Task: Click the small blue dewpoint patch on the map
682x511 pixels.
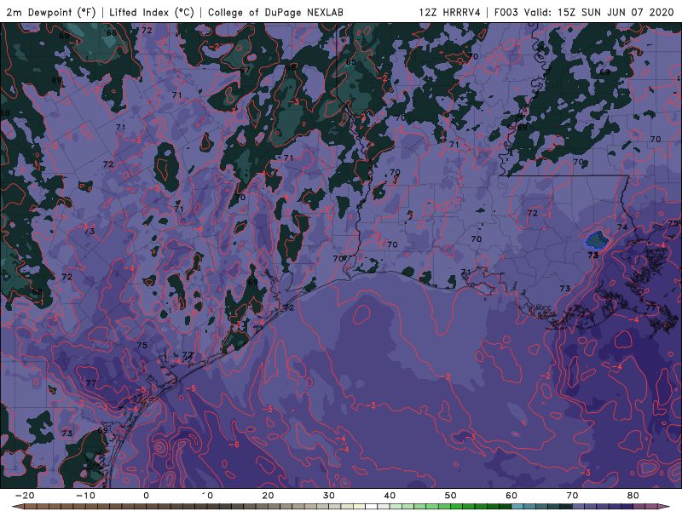Action: (x=596, y=240)
